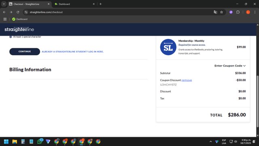Click the Billing Information heading
The height and width of the screenshot is (146, 259).
pyautogui.click(x=30, y=69)
